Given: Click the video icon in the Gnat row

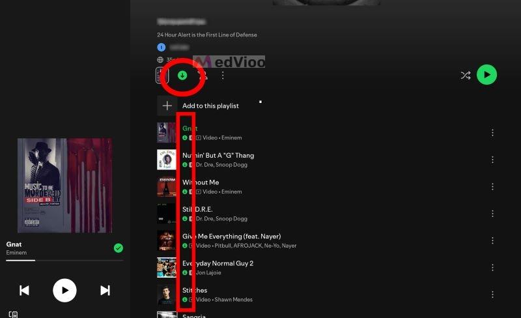Looking at the screenshot, I should coord(199,137).
